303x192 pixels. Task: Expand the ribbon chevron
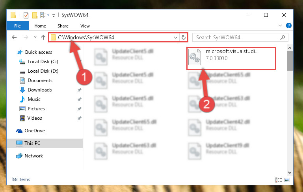[x=280, y=26]
